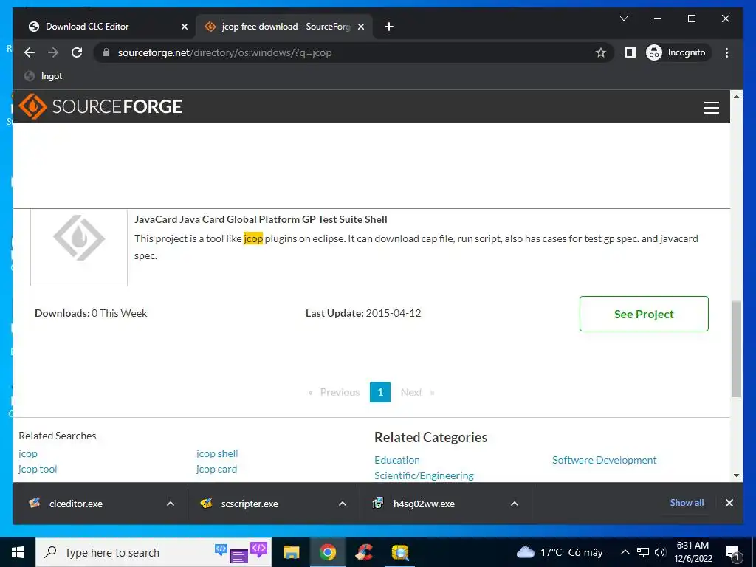Open the tab search chevron
756x567 pixels.
pyautogui.click(x=623, y=18)
